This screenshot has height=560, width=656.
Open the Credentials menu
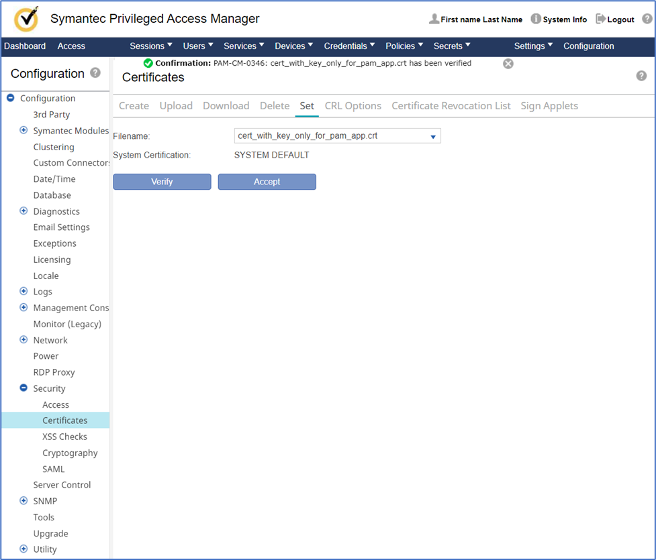[350, 46]
